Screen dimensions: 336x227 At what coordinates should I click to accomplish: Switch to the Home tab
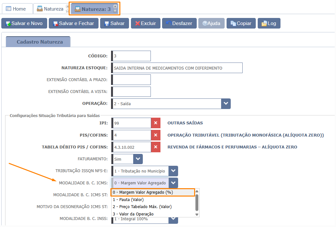[x=16, y=9]
